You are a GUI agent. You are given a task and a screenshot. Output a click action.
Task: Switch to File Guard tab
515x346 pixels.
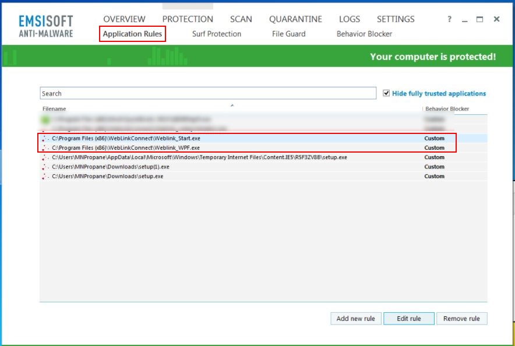pos(289,34)
